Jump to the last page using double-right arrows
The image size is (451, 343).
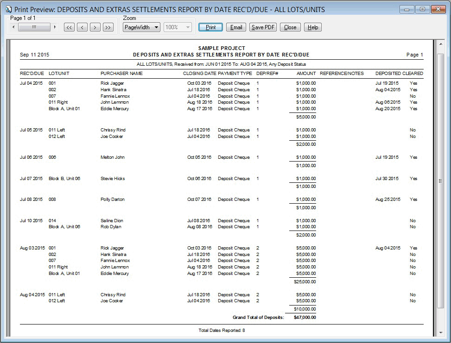(108, 27)
